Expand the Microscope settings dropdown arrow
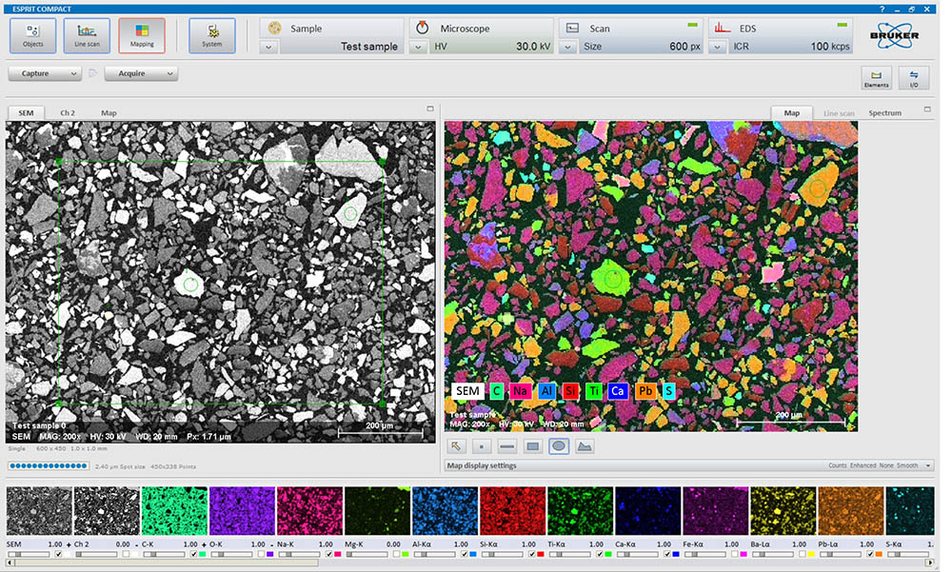952x572 pixels. (419, 47)
